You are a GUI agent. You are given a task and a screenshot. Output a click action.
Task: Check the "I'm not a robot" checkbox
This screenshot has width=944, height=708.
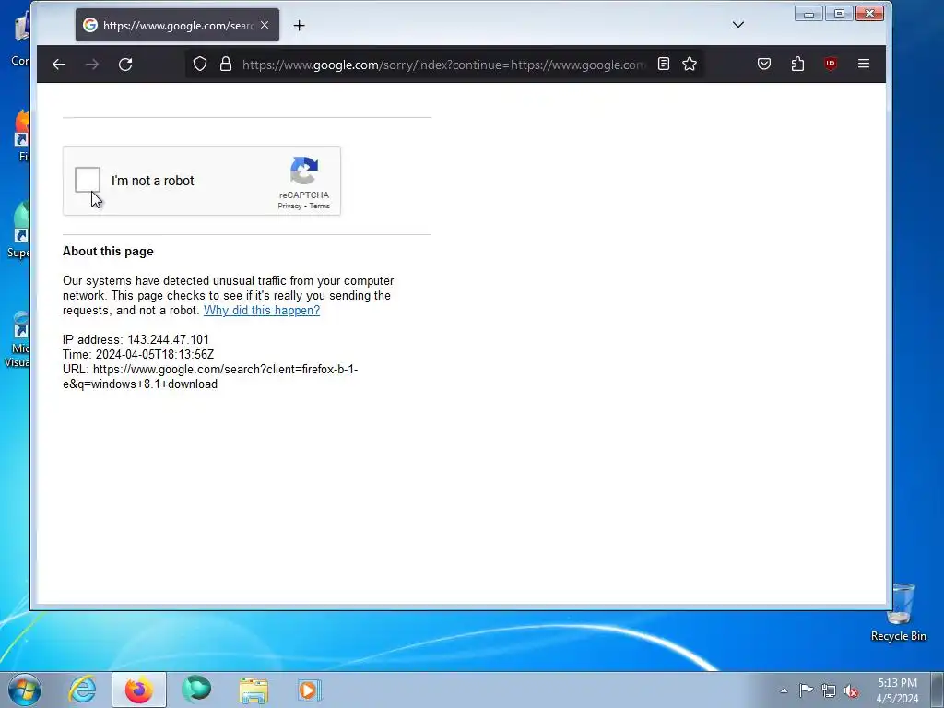(x=88, y=180)
